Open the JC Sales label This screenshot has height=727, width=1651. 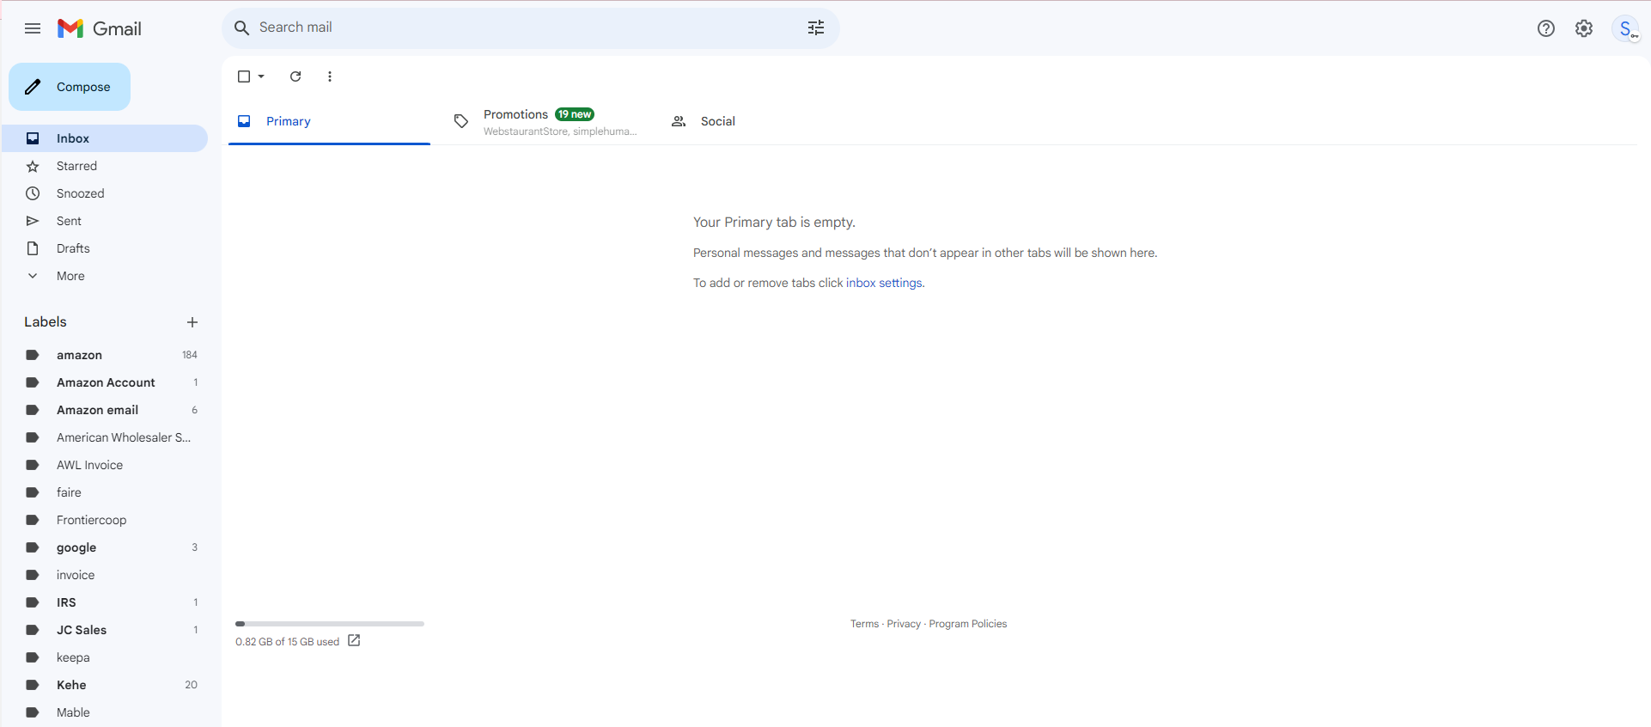(105, 630)
